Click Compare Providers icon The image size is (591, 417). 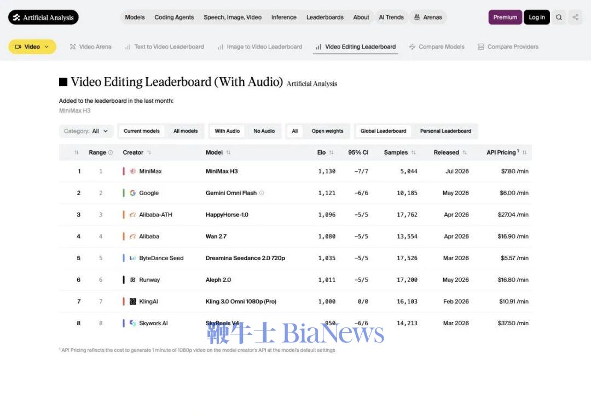481,46
